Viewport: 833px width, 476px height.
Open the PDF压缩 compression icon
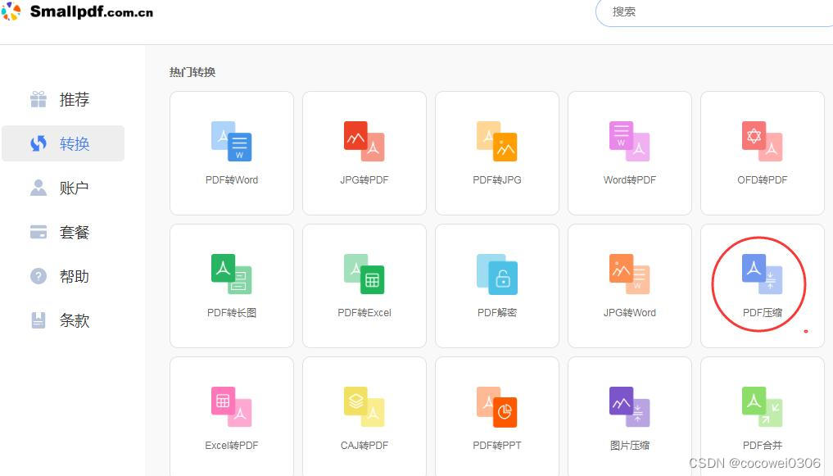pos(763,274)
